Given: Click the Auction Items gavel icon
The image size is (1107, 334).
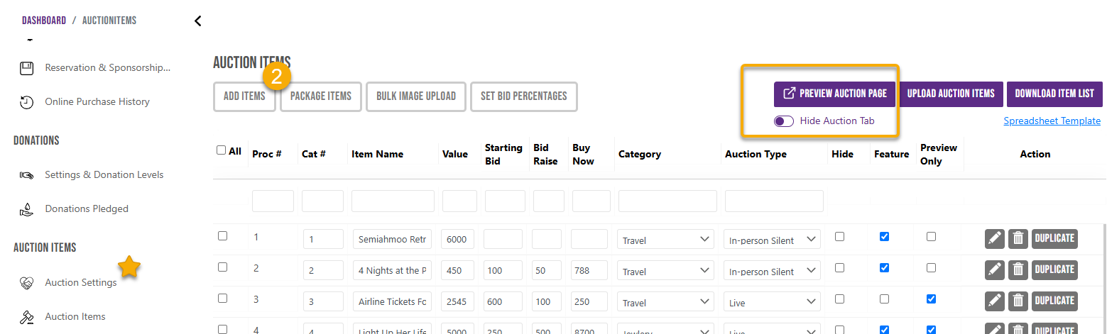Looking at the screenshot, I should coord(26,317).
